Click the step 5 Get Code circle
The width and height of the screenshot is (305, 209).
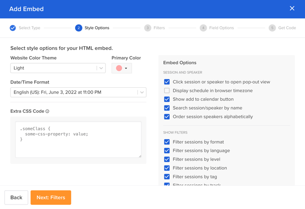point(272,28)
